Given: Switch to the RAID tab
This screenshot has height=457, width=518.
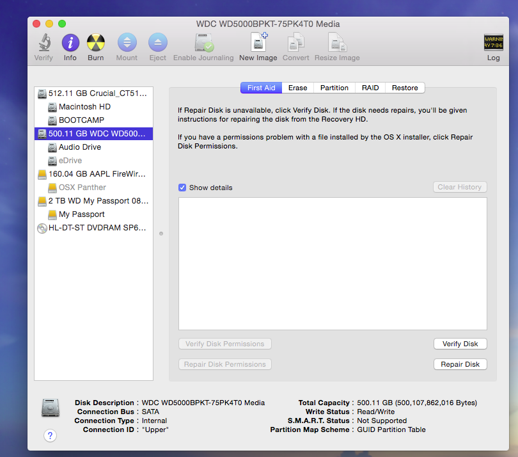Looking at the screenshot, I should tap(370, 88).
